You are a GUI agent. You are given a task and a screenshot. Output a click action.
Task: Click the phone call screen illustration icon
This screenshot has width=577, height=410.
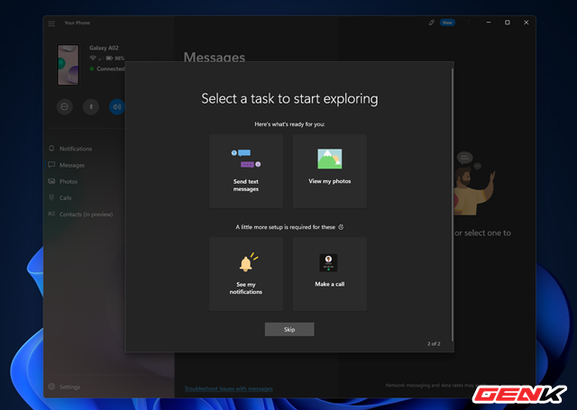click(x=328, y=262)
